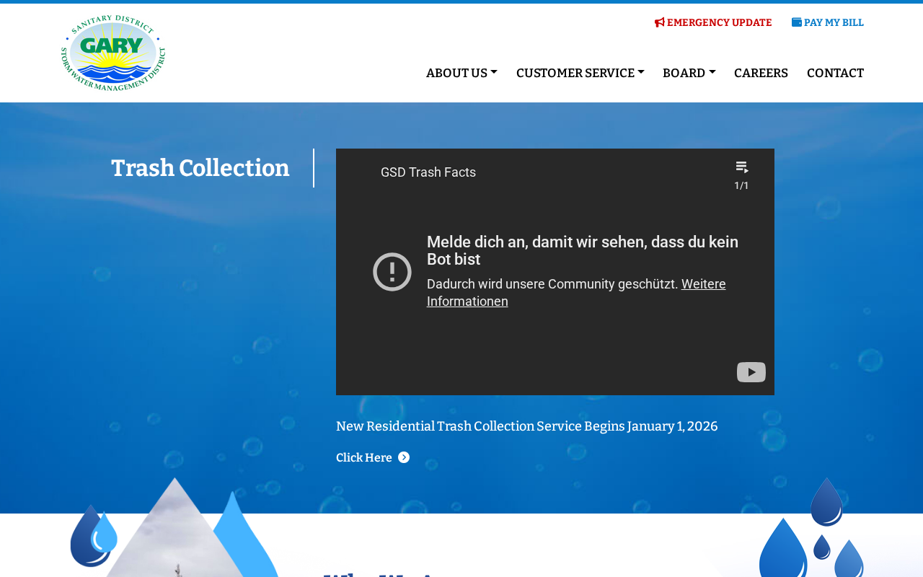Go to Pay My Bill

[828, 22]
